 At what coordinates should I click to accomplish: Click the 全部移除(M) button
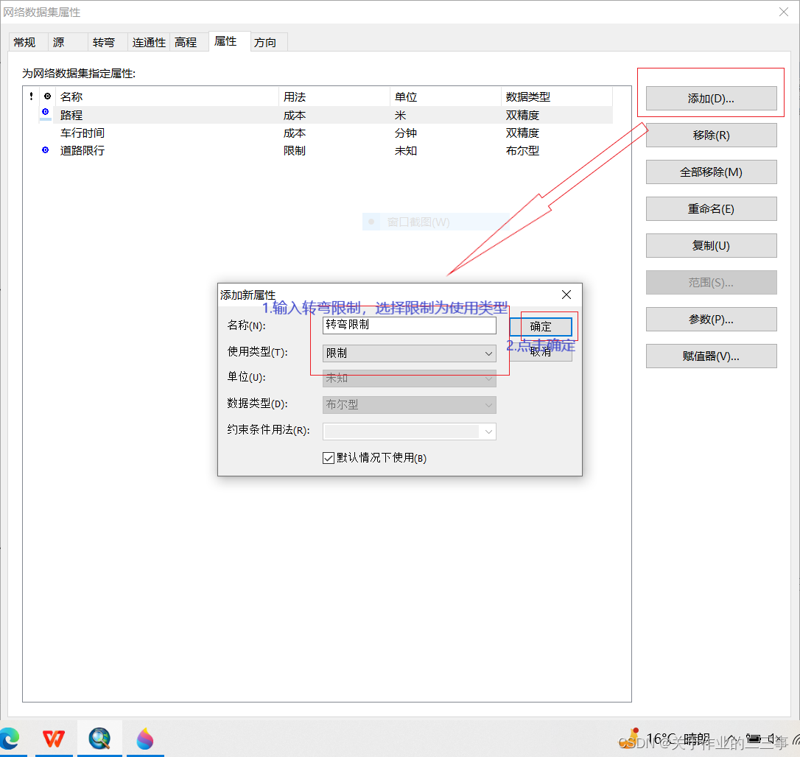(711, 172)
